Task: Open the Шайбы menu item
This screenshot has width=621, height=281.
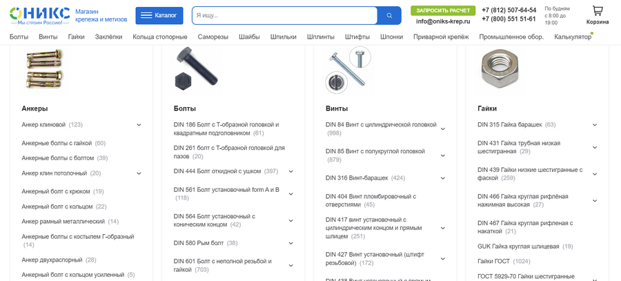Action: pyautogui.click(x=249, y=37)
